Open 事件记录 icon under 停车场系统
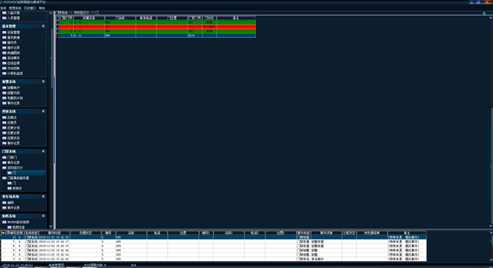 click(4, 207)
